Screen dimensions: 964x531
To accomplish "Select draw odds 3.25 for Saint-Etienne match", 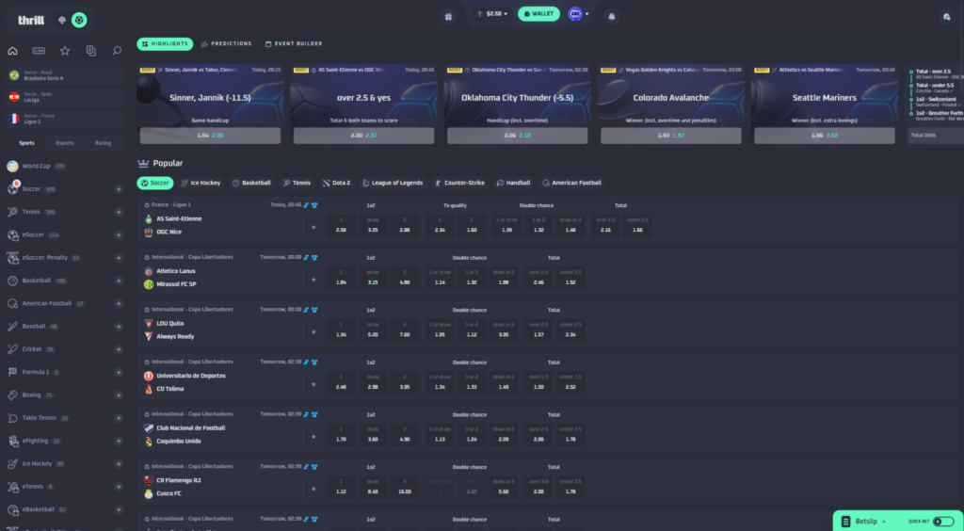I will 373,226.
